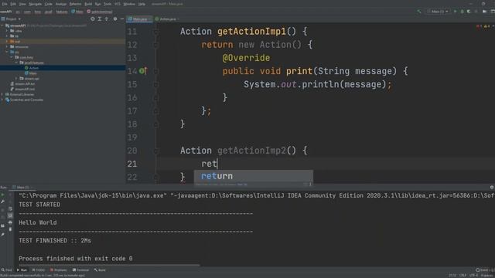The image size is (495, 278).
Task: Select the return autocomplete suggestion
Action: point(253,176)
